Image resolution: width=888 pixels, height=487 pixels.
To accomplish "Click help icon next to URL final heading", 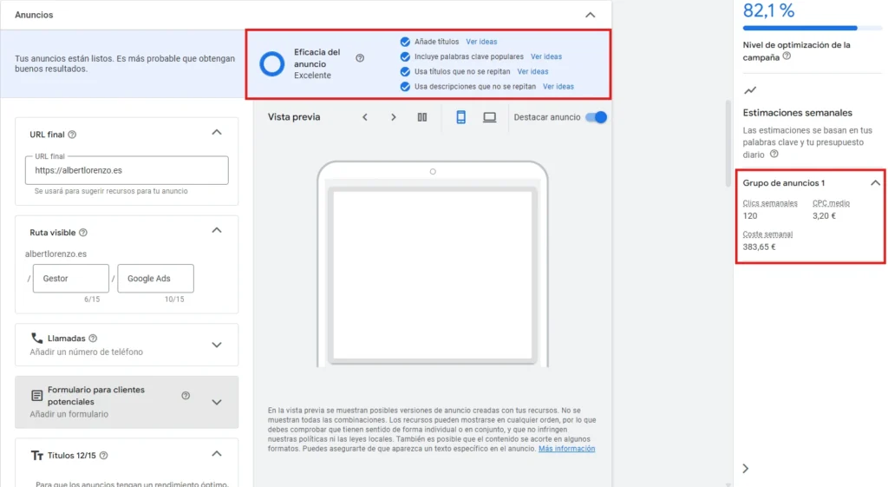I will [x=73, y=135].
